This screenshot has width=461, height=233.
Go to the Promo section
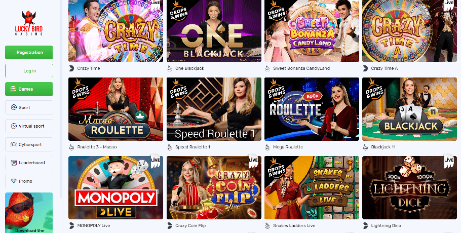[29, 181]
